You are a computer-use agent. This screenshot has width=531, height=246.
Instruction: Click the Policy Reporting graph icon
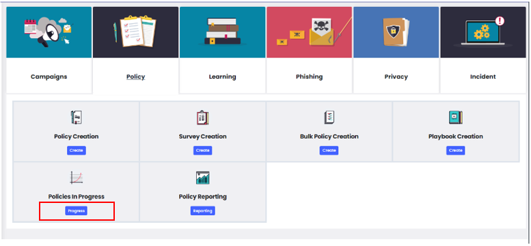202,178
